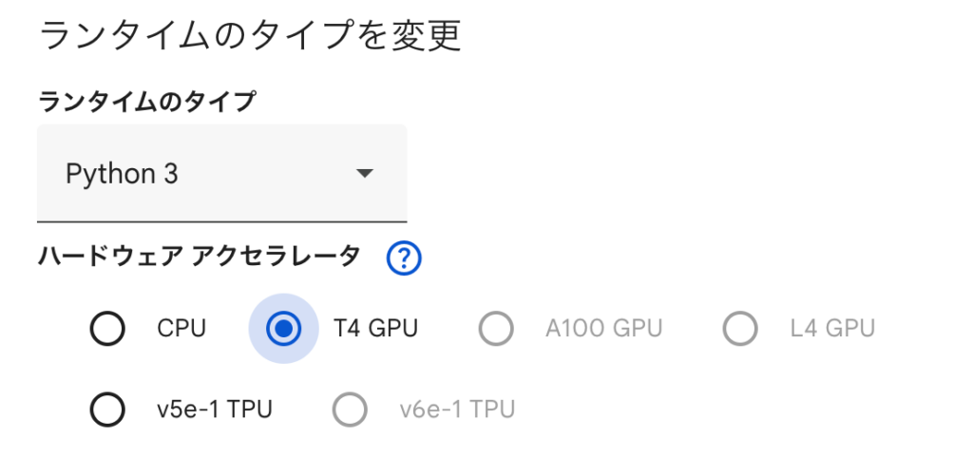Select the CPU radio button
This screenshot has height=458, width=973.
coord(107,329)
